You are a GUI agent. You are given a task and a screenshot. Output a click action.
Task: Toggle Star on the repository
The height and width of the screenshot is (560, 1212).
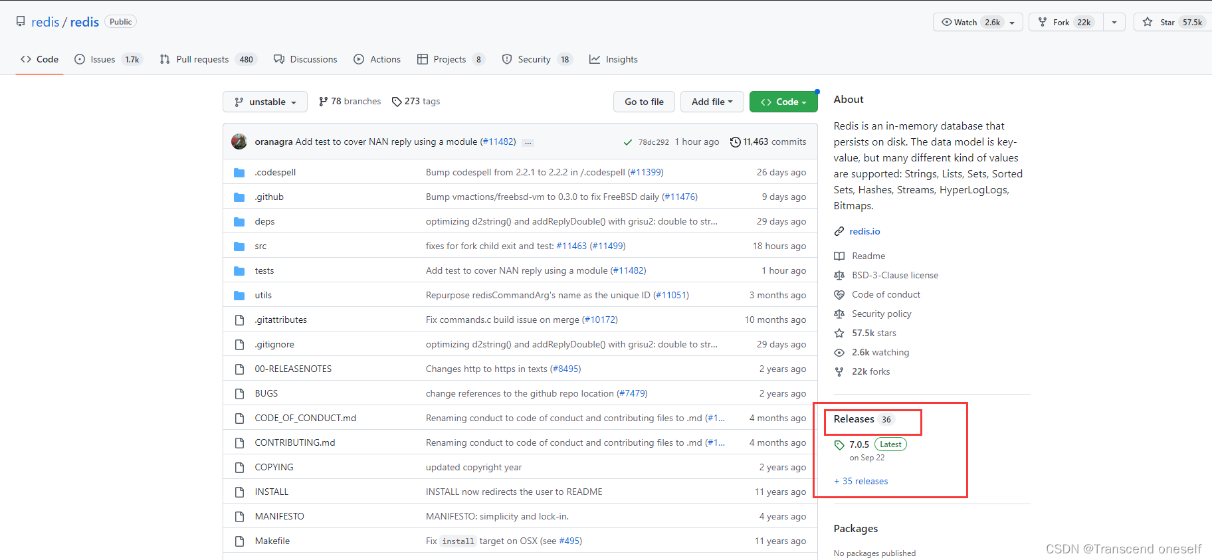click(1173, 22)
